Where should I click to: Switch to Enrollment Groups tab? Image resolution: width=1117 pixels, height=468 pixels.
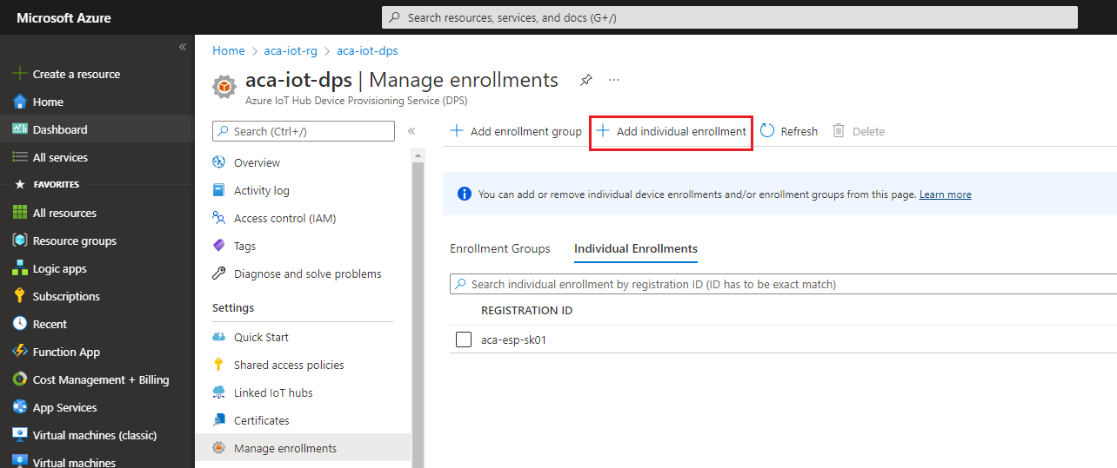(x=500, y=248)
